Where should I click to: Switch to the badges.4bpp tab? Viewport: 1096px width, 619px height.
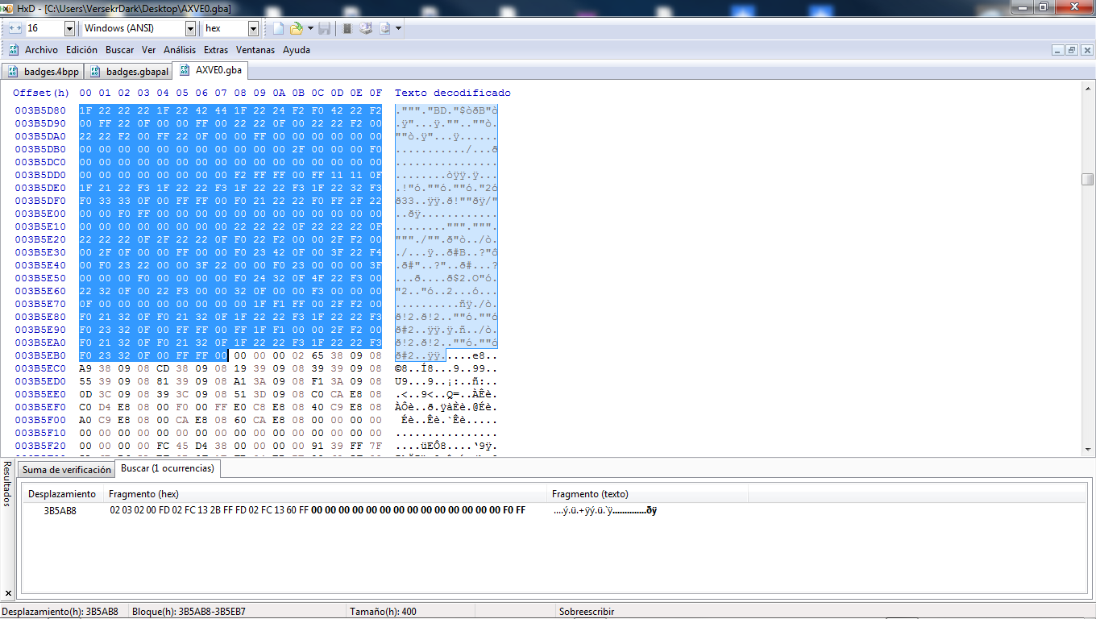click(x=44, y=71)
